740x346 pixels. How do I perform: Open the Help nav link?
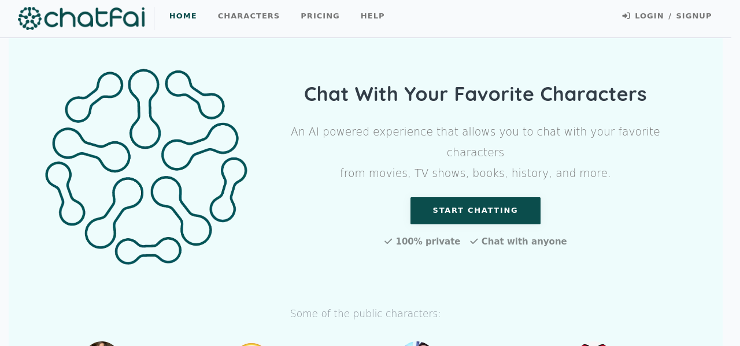click(x=373, y=16)
